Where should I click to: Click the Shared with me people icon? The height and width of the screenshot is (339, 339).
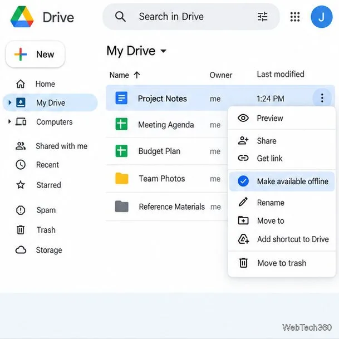click(x=21, y=146)
